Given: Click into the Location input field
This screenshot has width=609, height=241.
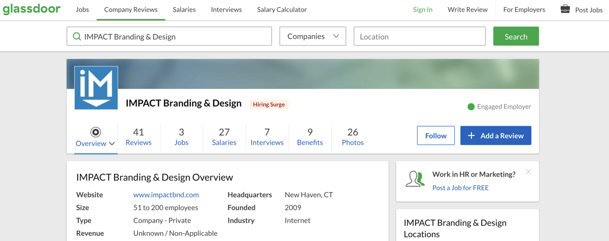Looking at the screenshot, I should 420,37.
